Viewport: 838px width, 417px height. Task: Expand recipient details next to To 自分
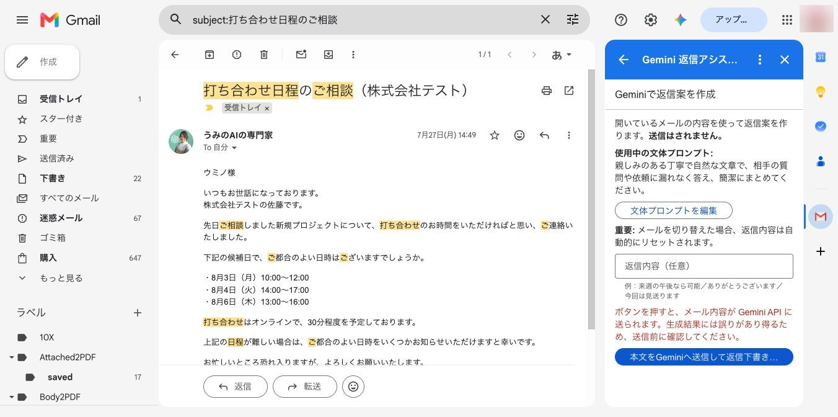(234, 148)
